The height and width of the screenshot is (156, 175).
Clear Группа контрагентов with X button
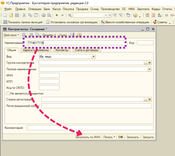(150, 63)
